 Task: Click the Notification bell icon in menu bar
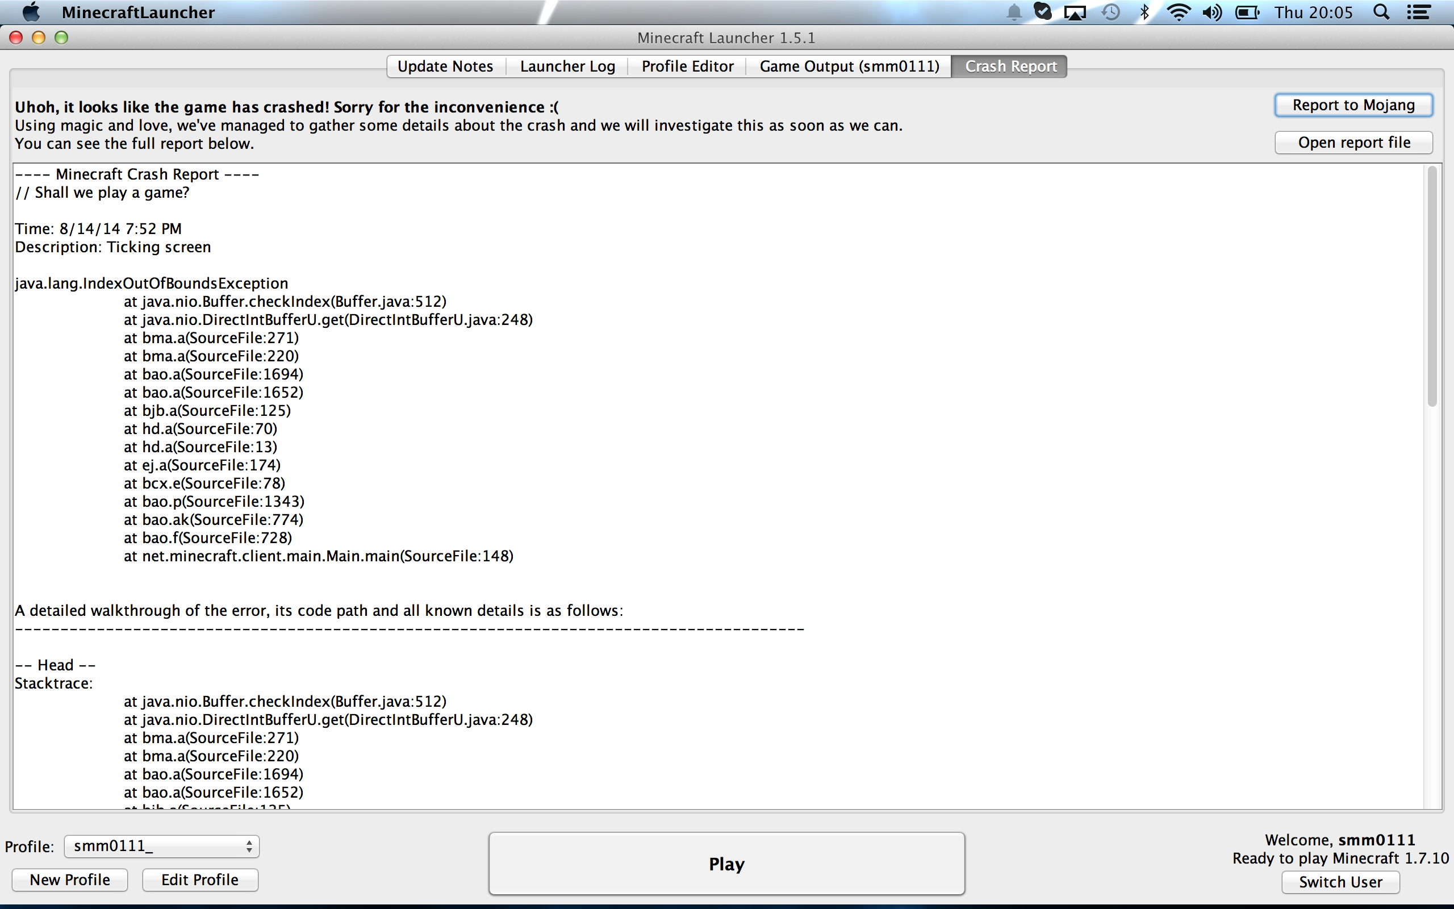pos(1014,12)
